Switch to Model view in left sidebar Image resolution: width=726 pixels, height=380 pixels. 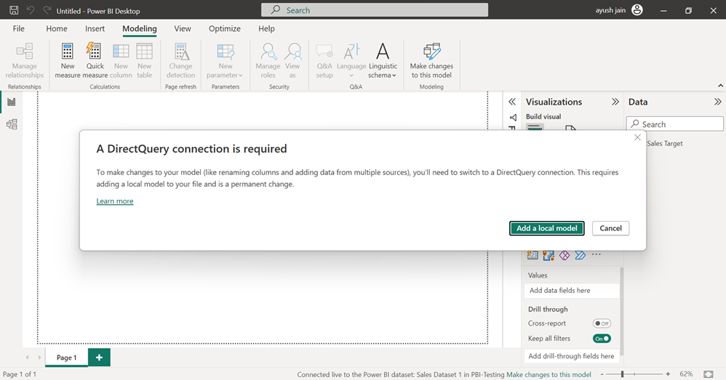(x=12, y=124)
